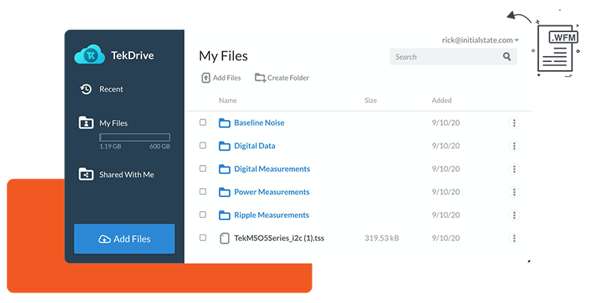598x303 pixels.
Task: Click the TekMSO5Series_i2c file icon
Action: 225,238
